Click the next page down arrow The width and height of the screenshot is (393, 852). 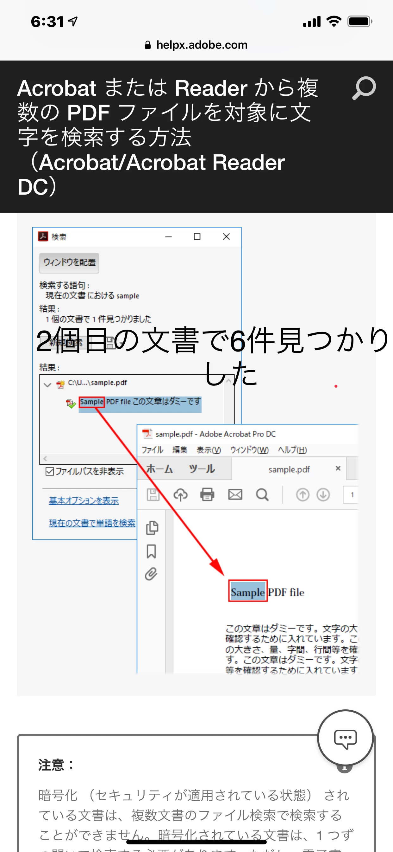[323, 495]
